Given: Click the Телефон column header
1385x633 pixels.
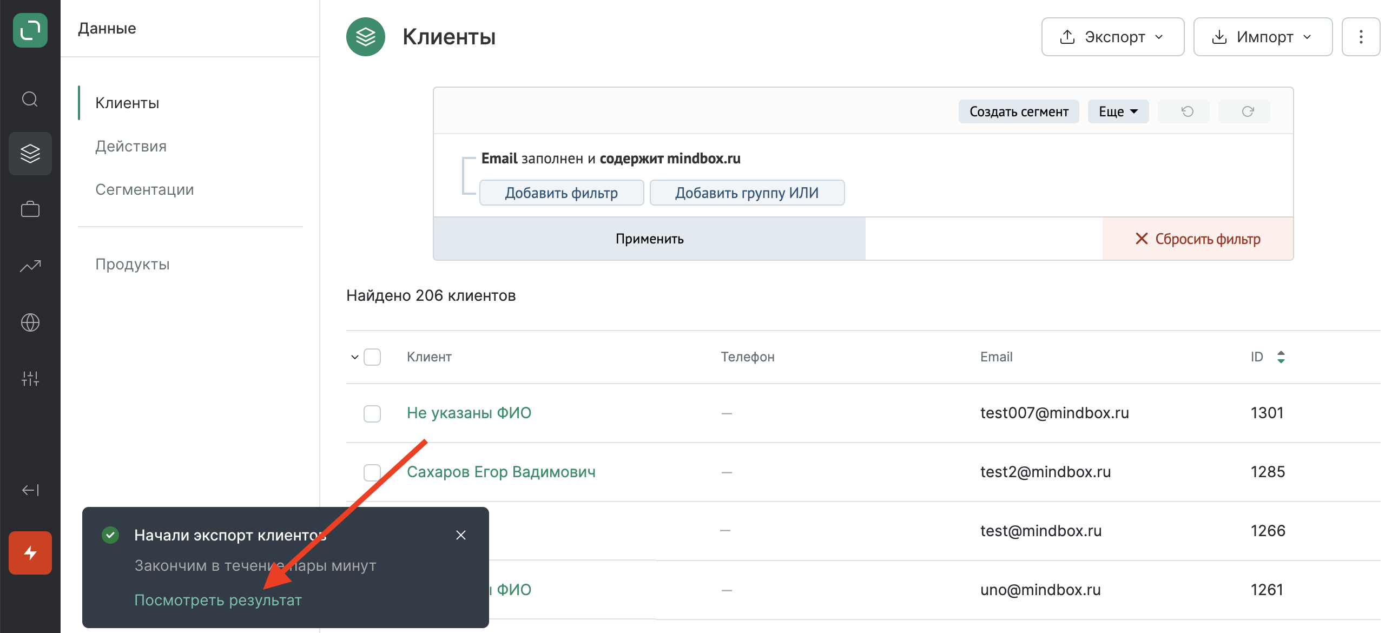Looking at the screenshot, I should tap(748, 357).
